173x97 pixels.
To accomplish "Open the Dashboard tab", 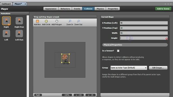I will click(x=6, y=4).
